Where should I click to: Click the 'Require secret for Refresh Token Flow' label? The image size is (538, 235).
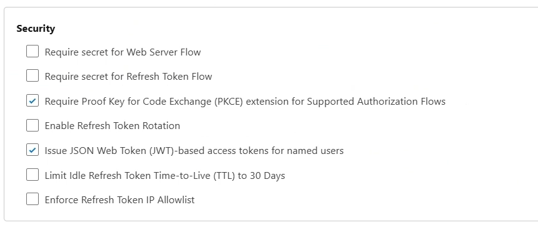128,76
